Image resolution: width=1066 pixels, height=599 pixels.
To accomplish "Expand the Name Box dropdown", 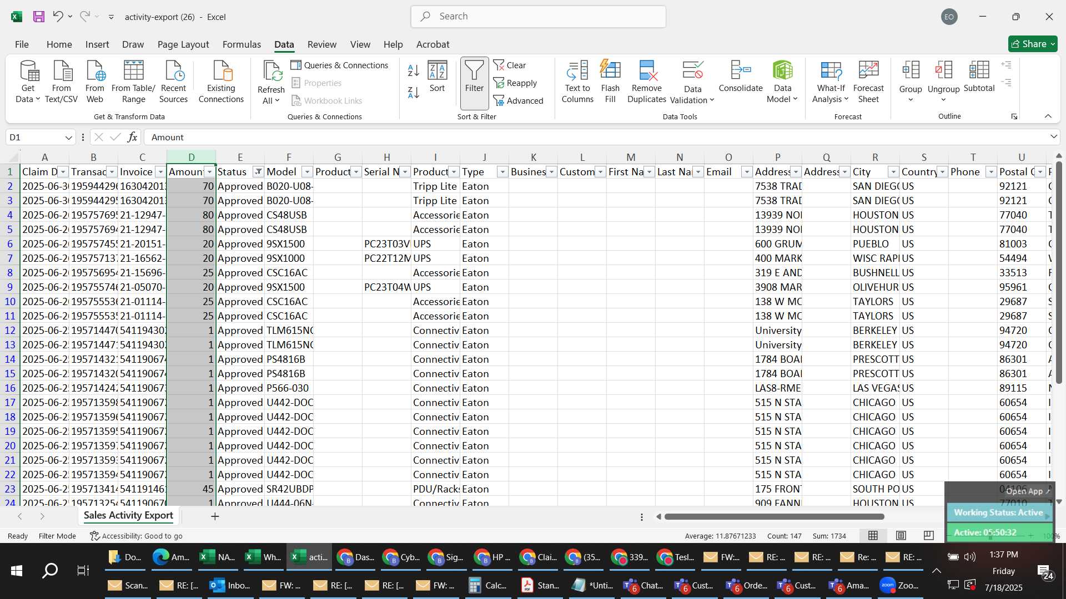I will pos(68,138).
